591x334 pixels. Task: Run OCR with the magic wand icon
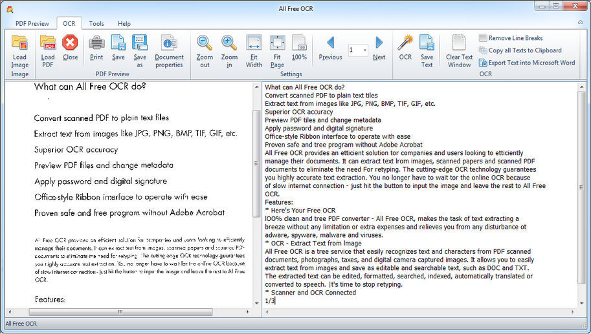tap(405, 43)
